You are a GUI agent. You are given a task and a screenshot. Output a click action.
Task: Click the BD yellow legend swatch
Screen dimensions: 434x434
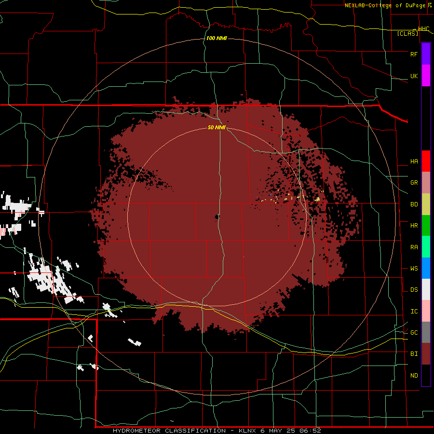point(426,204)
